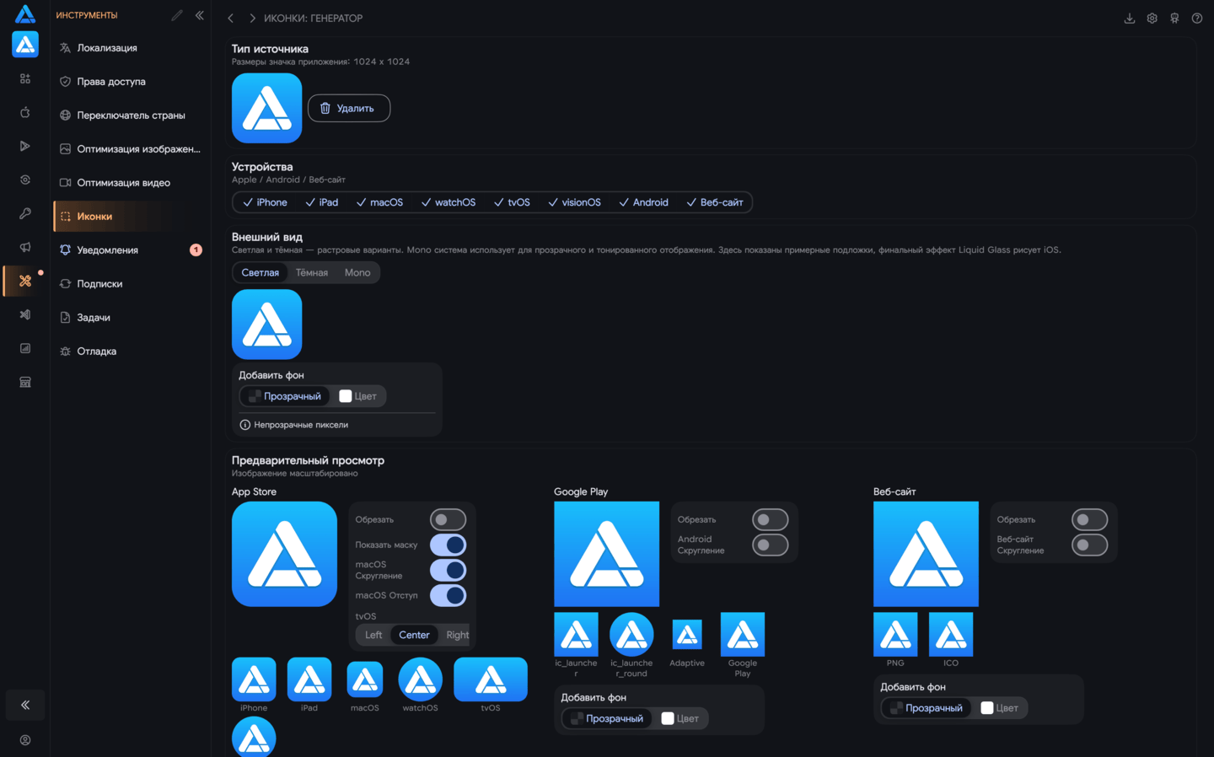Screen dimensions: 1214x757
Task: Disable the Показать маску switch
Action: pos(448,545)
